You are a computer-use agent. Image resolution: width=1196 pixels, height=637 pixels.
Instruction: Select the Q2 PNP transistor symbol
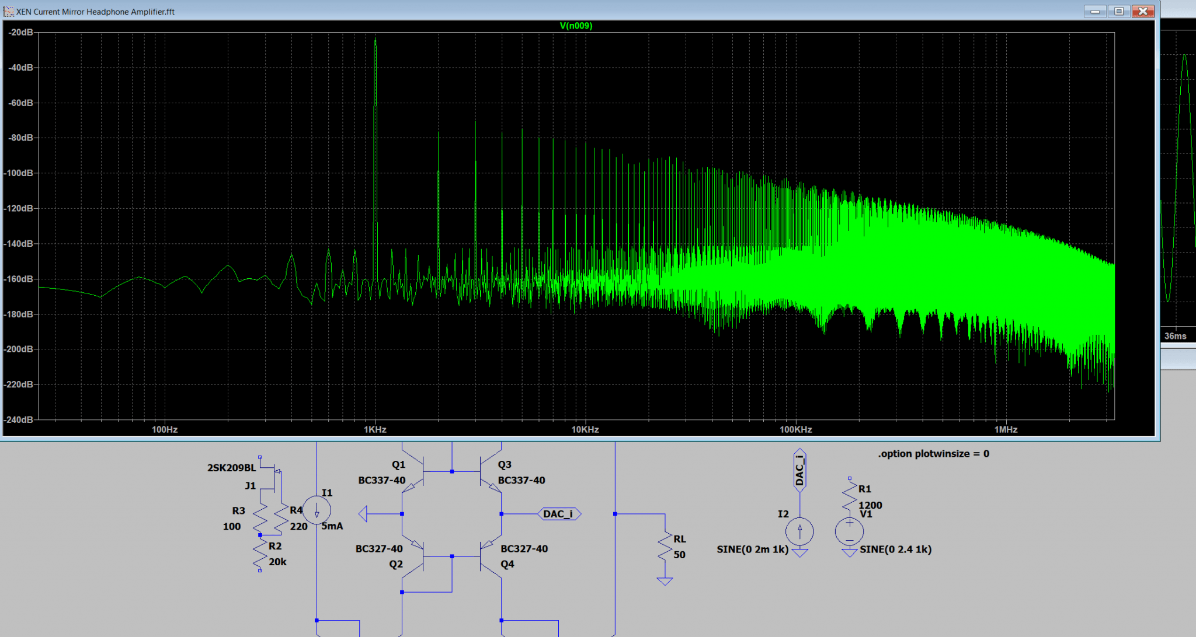pyautogui.click(x=413, y=557)
